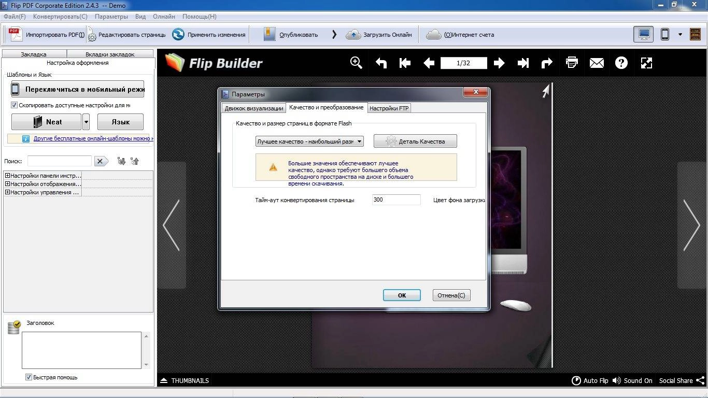Click the Язык language button

click(x=120, y=122)
